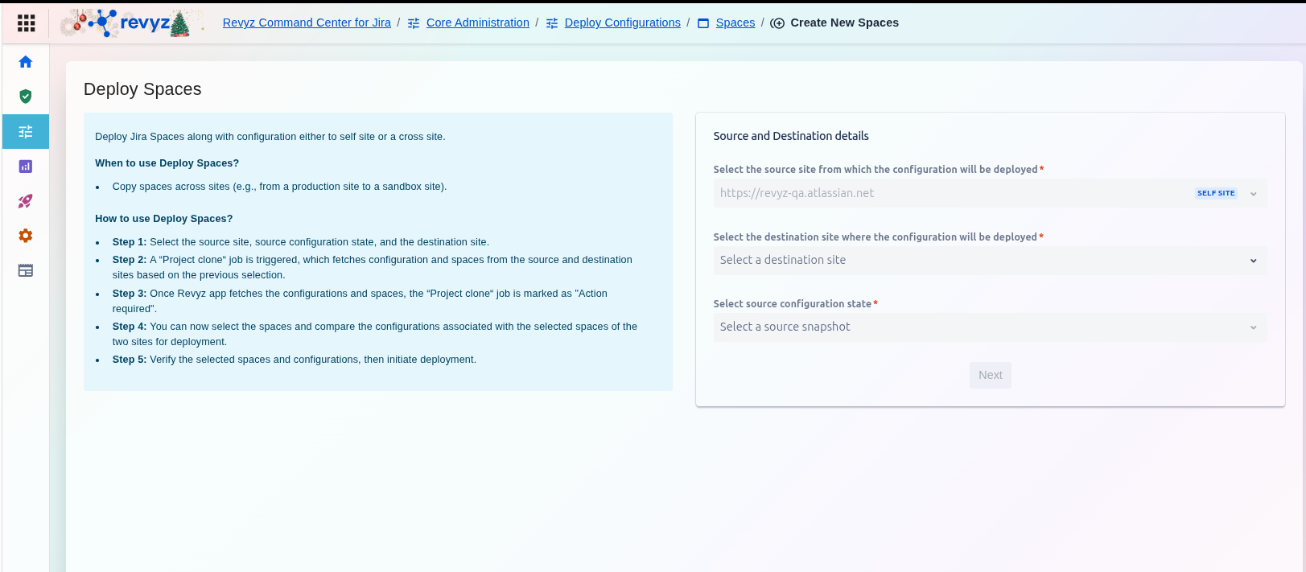Select the configuration sliders sidebar icon
This screenshot has width=1306, height=572.
coord(26,132)
